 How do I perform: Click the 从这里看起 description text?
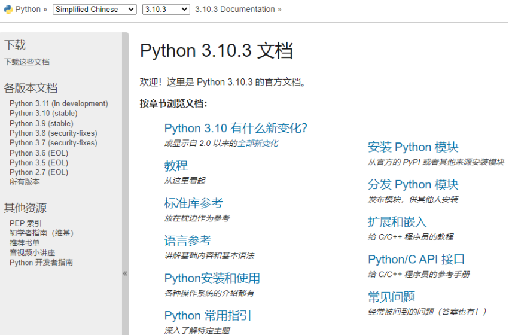pyautogui.click(x=185, y=181)
